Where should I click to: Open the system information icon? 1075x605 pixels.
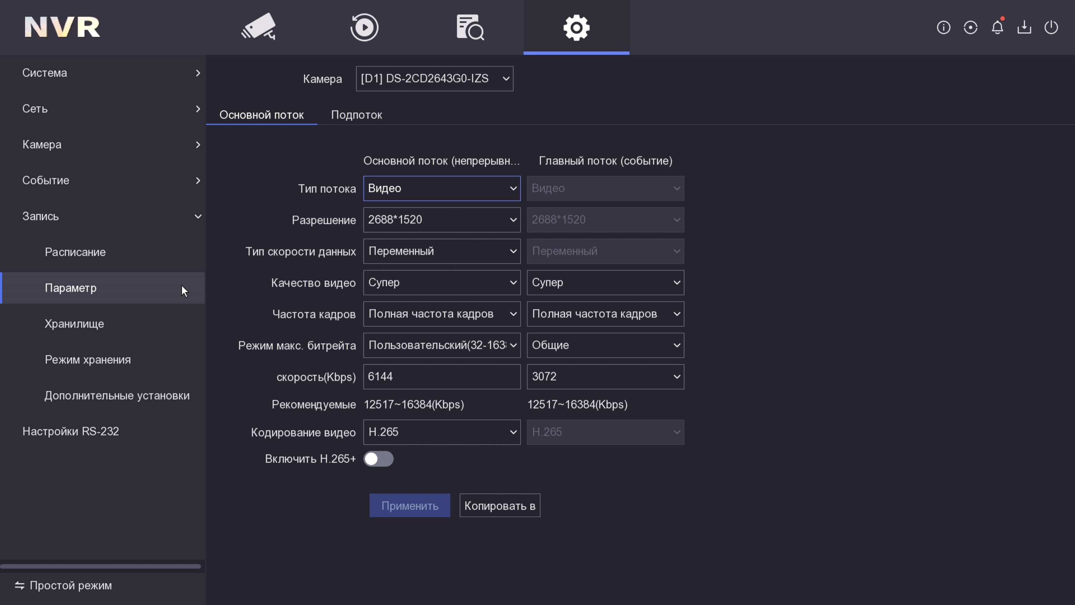point(943,28)
